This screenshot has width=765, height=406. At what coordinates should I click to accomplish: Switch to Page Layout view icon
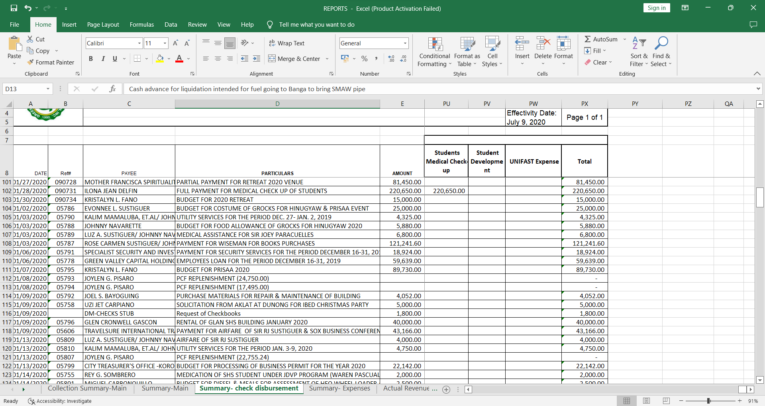[646, 401]
